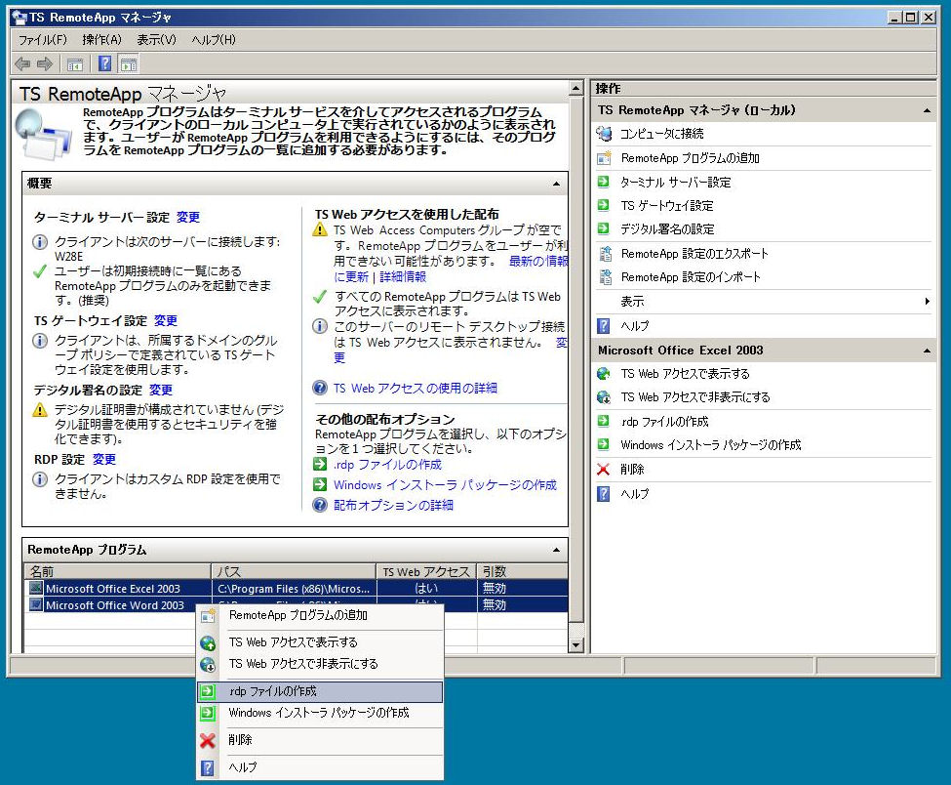The height and width of the screenshot is (785, 951).
Task: Open TS Web アクセスの使用の詳細 link
Action: pyautogui.click(x=416, y=388)
